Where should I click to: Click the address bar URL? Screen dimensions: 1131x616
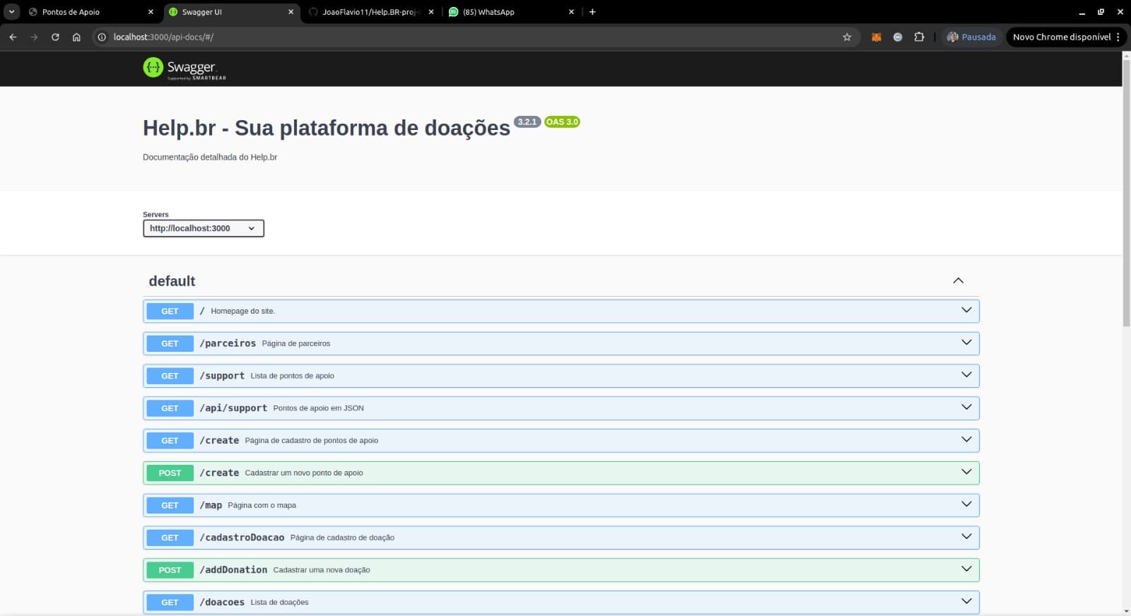163,37
